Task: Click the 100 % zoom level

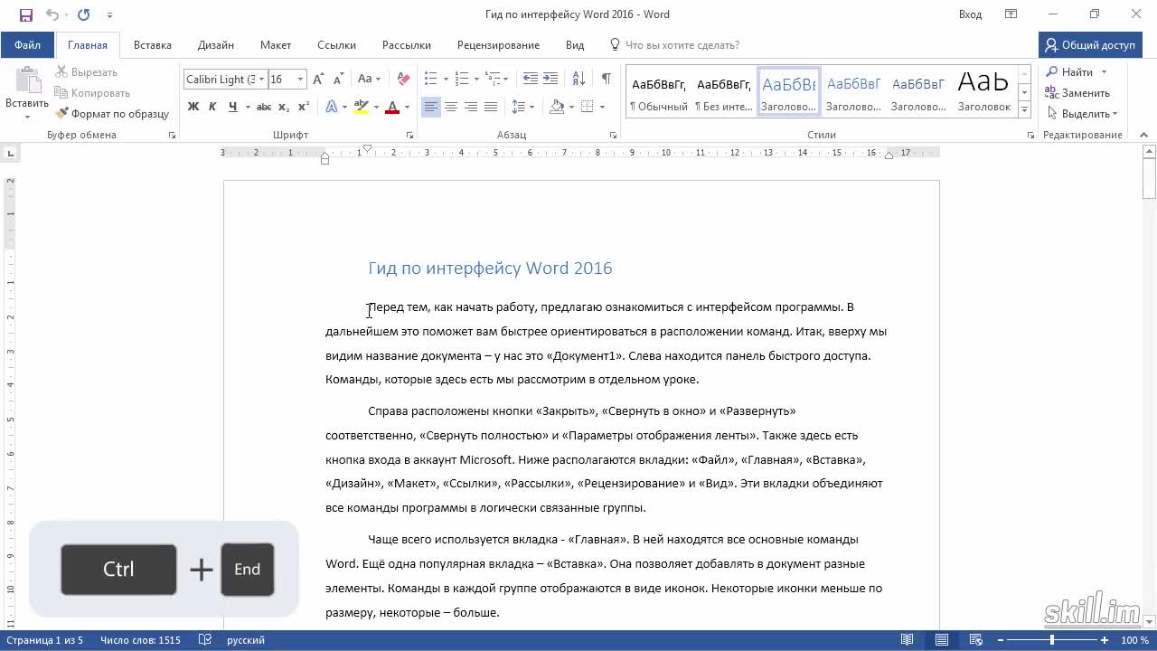Action: tap(1134, 640)
